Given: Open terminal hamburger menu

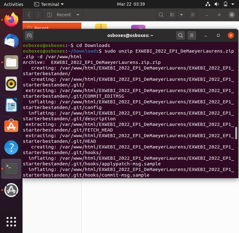Looking at the screenshot, I should pos(192,35).
